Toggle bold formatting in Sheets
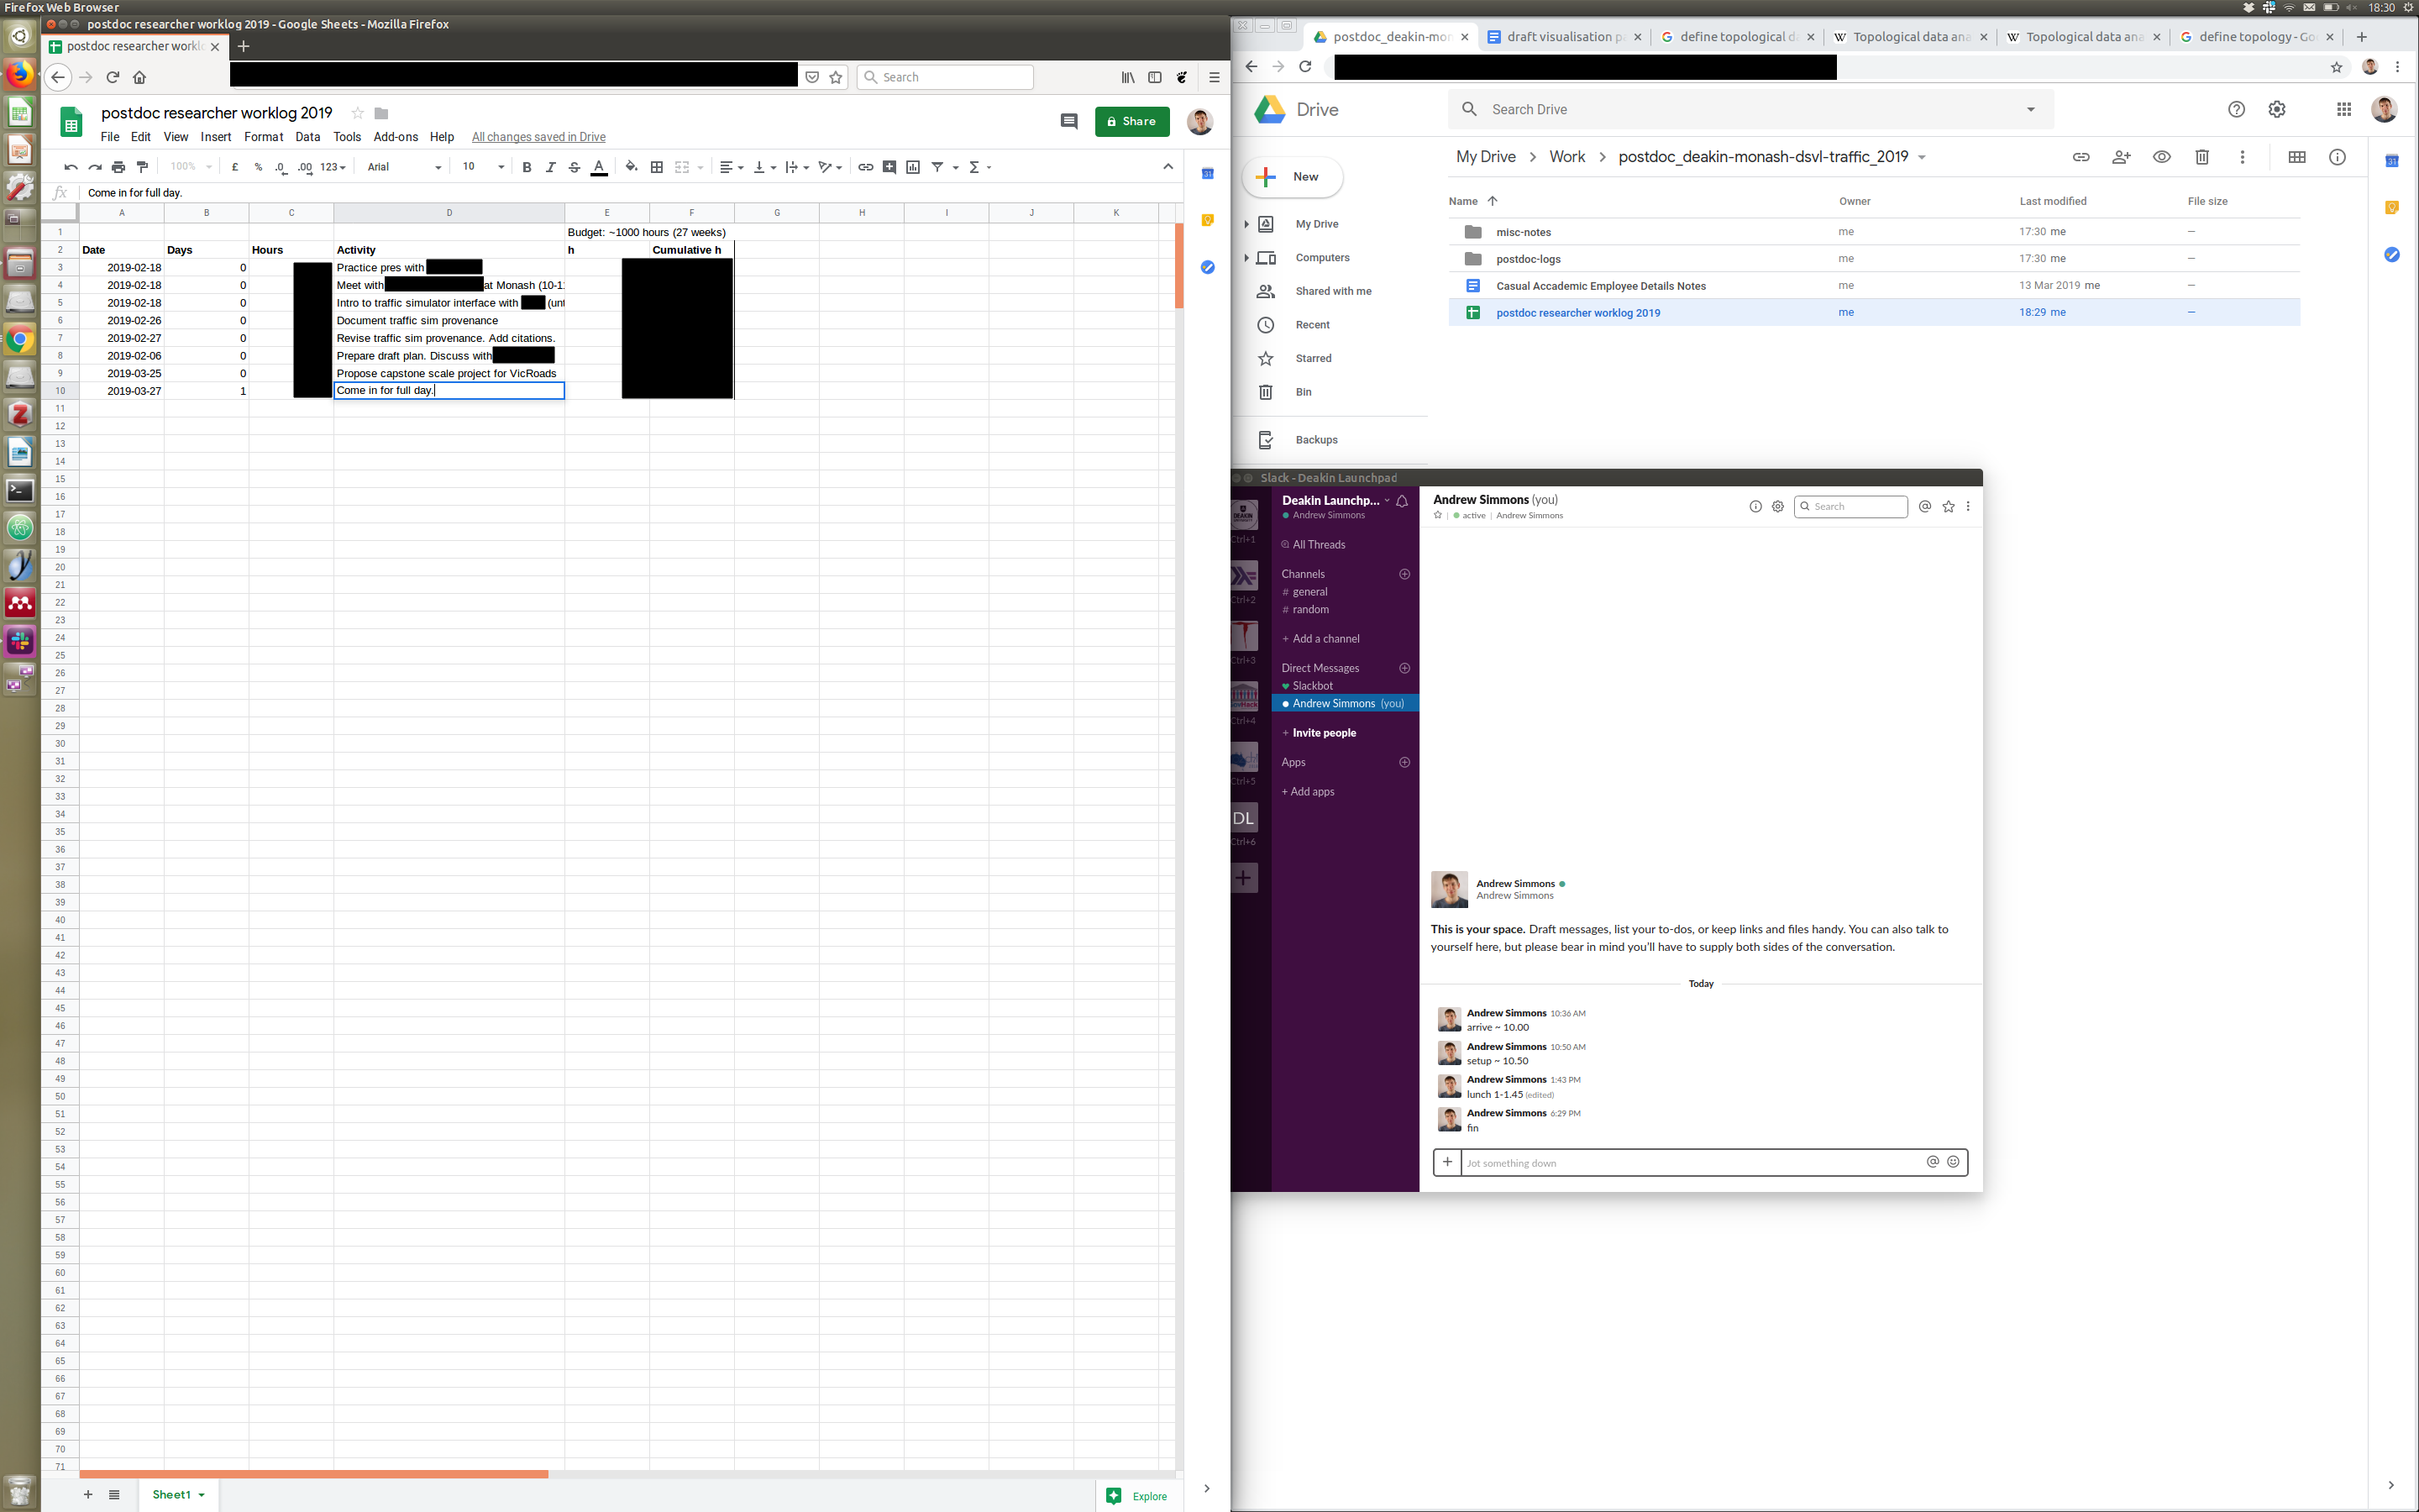The image size is (2419, 1512). [x=527, y=167]
